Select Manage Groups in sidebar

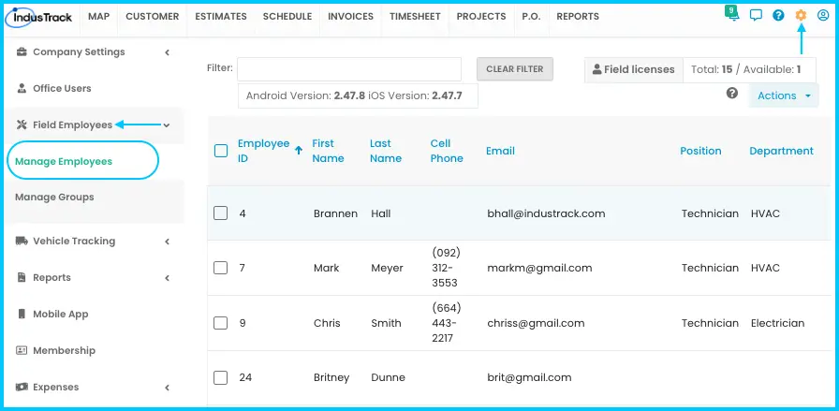click(54, 197)
